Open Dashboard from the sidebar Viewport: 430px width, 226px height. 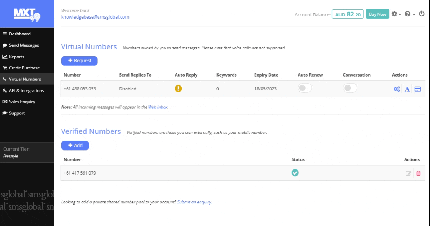tap(20, 34)
